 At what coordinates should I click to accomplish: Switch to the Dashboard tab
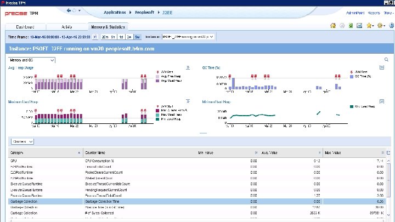[x=25, y=27]
